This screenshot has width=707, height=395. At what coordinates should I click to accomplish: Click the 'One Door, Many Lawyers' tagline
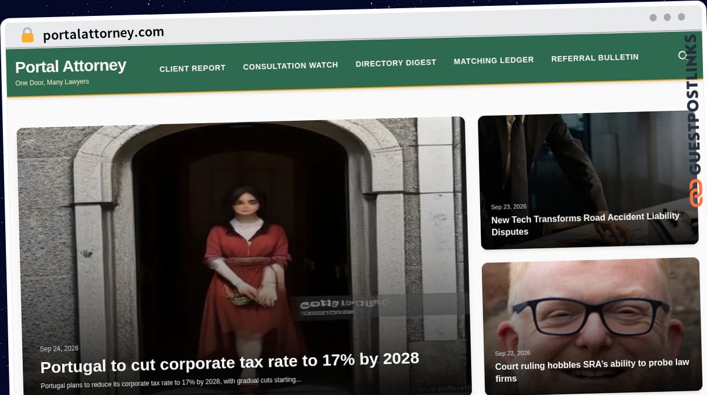[x=52, y=83]
